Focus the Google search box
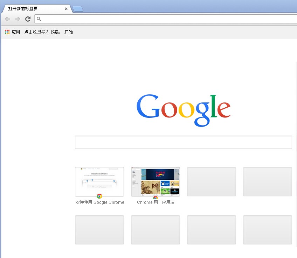 click(x=184, y=142)
